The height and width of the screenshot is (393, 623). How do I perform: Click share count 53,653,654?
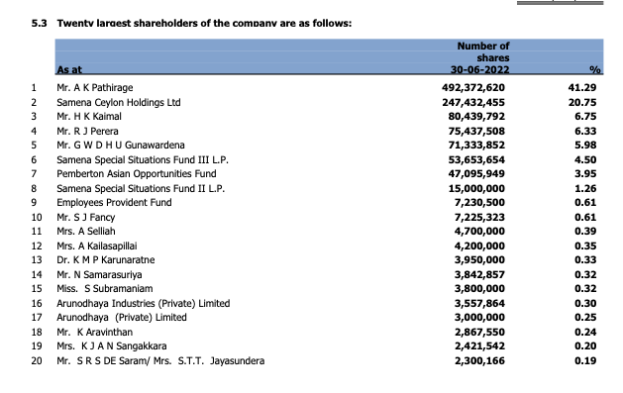[x=476, y=160]
